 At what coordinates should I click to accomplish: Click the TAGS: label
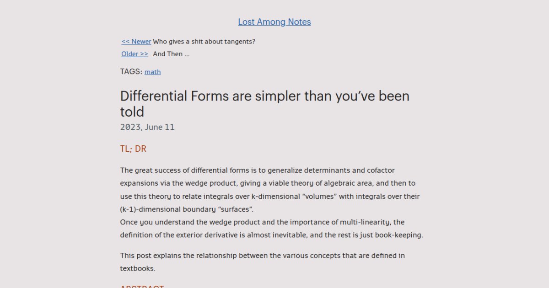pos(131,71)
